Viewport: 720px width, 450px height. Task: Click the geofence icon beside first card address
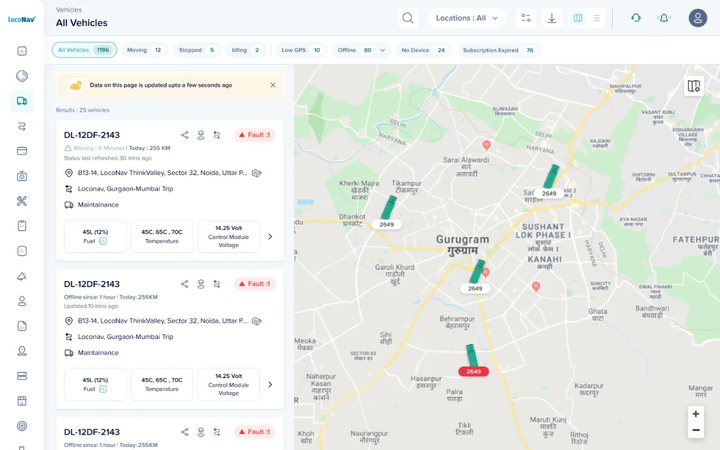(x=257, y=173)
